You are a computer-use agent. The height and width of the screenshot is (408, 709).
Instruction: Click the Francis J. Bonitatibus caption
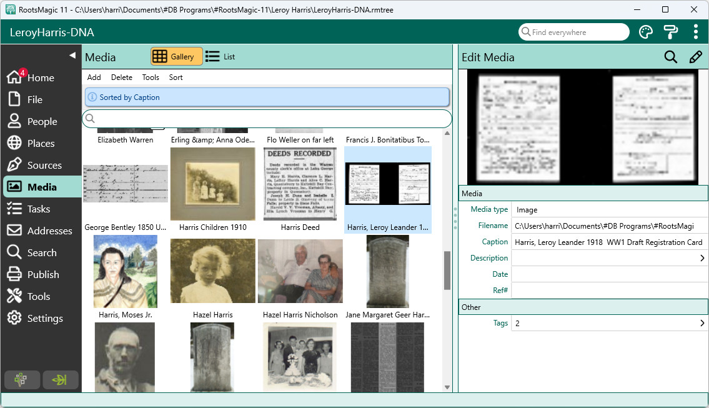coord(388,140)
